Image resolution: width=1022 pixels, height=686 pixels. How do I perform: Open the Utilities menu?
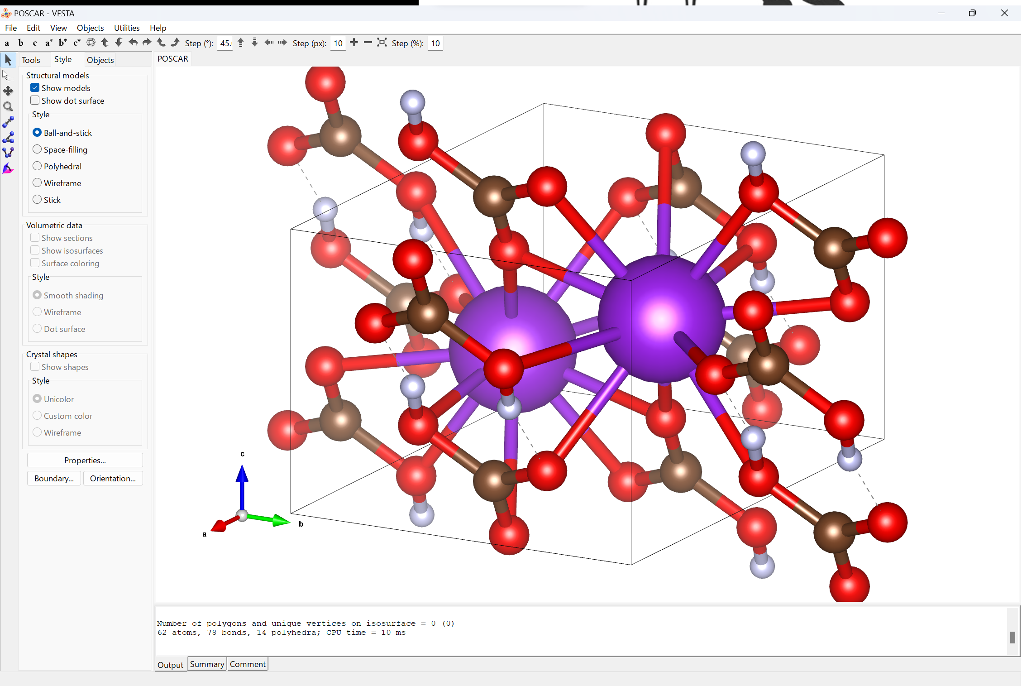point(126,28)
